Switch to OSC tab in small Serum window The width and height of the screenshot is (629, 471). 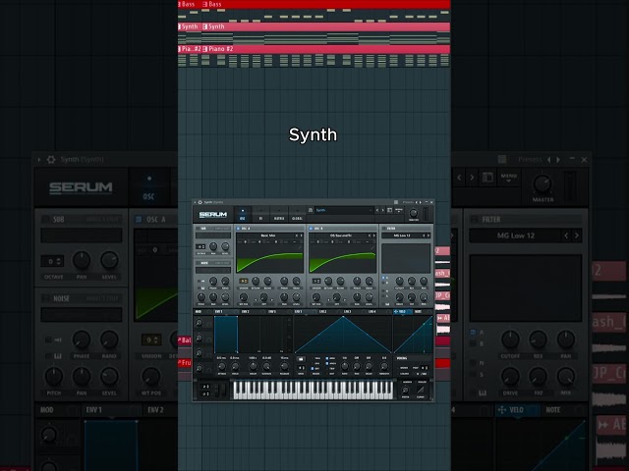[243, 214]
